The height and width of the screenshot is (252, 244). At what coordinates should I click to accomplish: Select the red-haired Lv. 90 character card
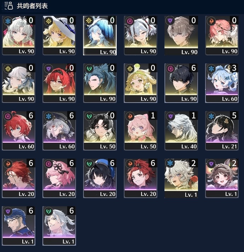coord(59,83)
